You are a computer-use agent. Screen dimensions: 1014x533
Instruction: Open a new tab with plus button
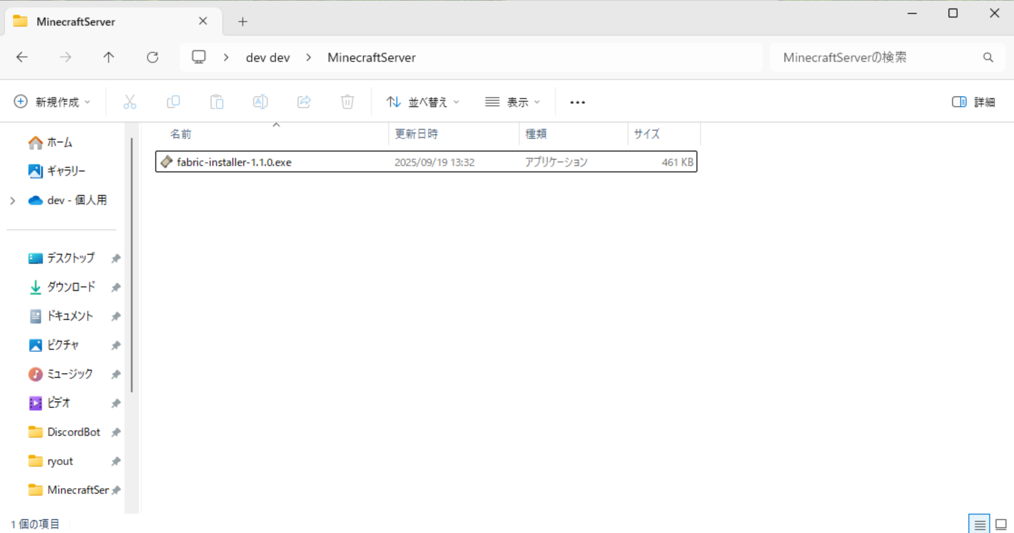point(243,22)
